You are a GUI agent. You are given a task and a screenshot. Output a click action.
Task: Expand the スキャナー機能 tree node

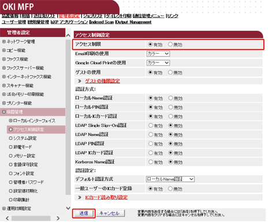click(4, 86)
